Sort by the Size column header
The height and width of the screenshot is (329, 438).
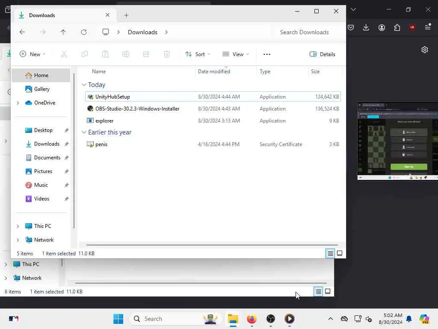coord(315,72)
